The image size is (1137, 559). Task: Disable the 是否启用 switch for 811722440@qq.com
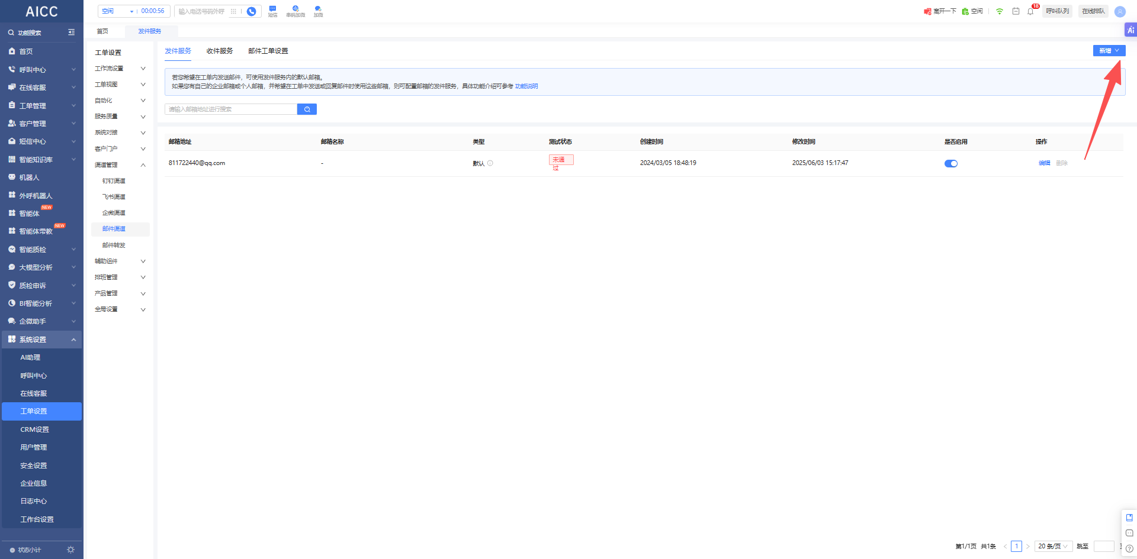point(950,164)
